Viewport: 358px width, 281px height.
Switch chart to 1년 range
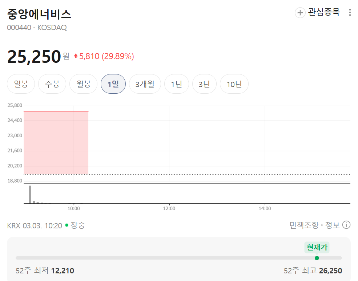(x=177, y=84)
